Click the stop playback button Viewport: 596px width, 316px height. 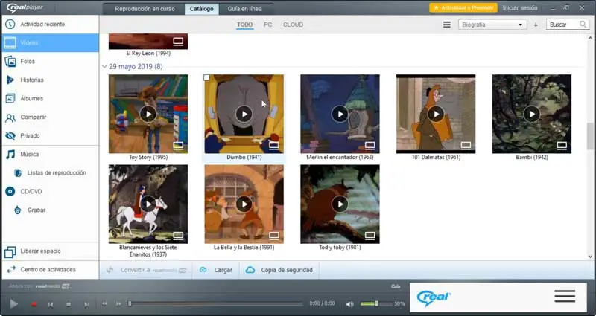pyautogui.click(x=69, y=304)
